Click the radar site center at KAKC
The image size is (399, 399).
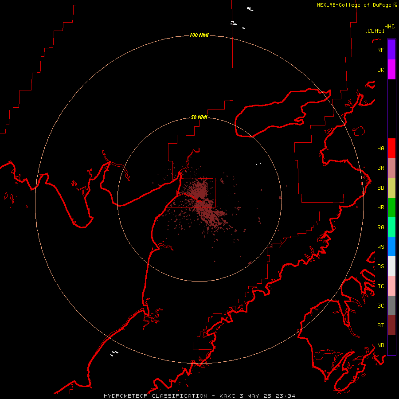200,199
